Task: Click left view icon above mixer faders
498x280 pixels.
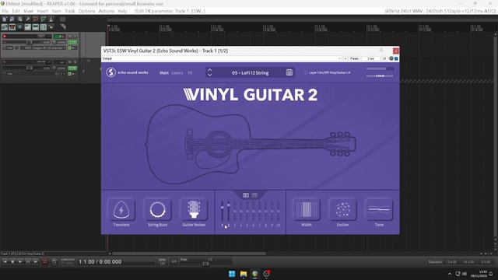Action: tap(246, 195)
